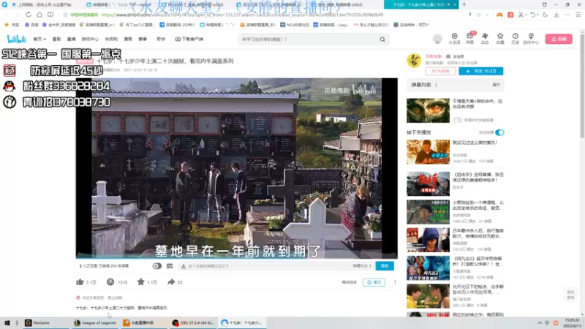Image resolution: width=585 pixels, height=329 pixels.
Task: Open the 阿凡达2 recommended video thumbnail
Action: pyautogui.click(x=428, y=268)
